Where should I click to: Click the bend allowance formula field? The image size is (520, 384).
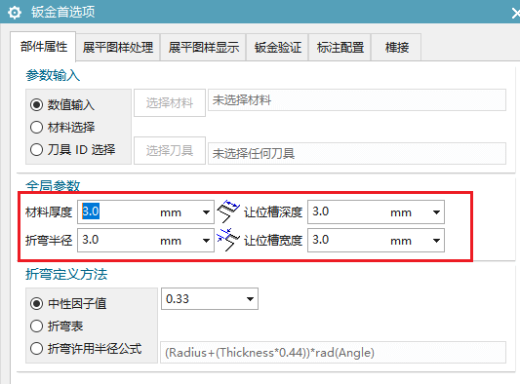pos(333,353)
